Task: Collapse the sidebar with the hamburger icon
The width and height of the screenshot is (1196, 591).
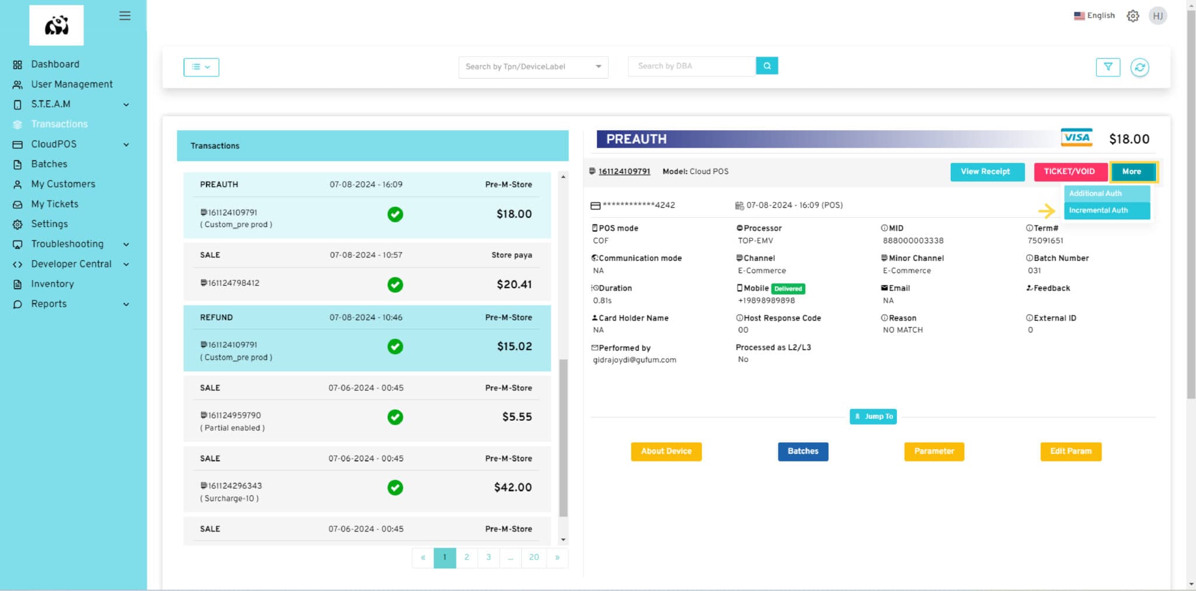Action: (125, 16)
